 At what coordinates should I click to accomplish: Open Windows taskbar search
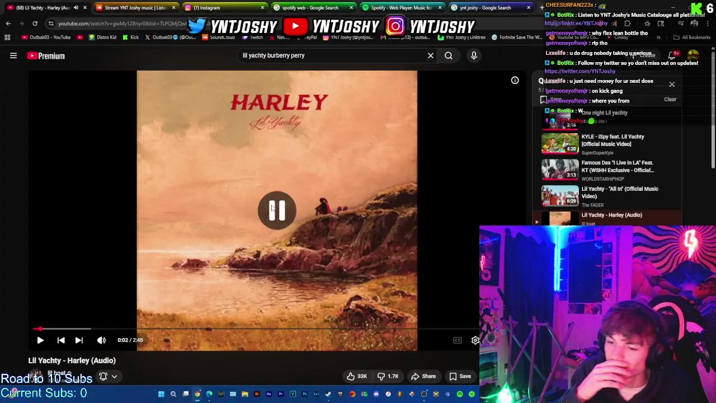[173, 394]
